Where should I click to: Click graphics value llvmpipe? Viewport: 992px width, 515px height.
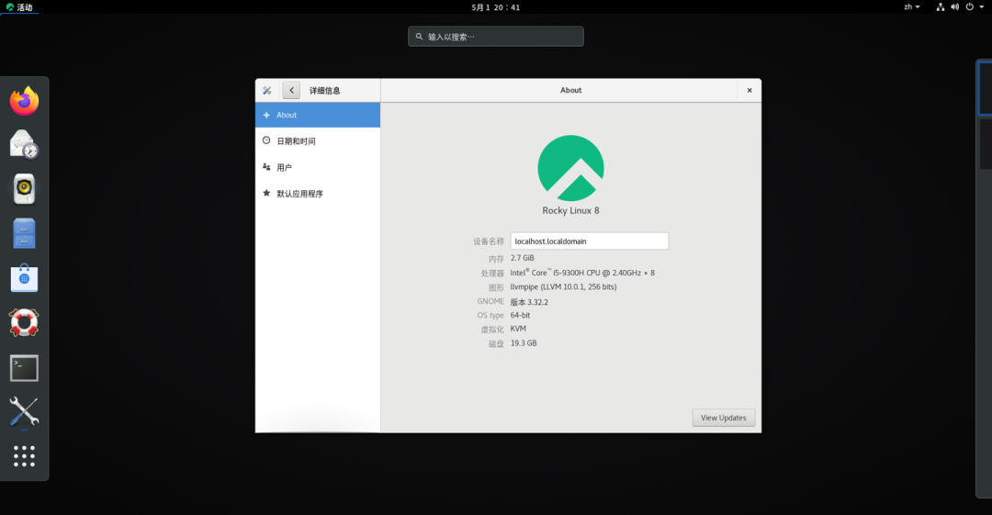pos(563,287)
